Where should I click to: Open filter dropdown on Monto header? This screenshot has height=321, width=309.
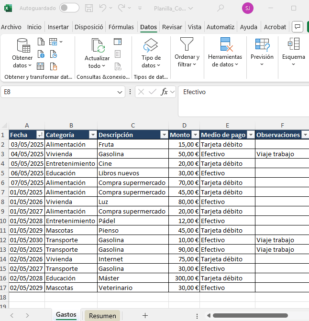(195, 135)
